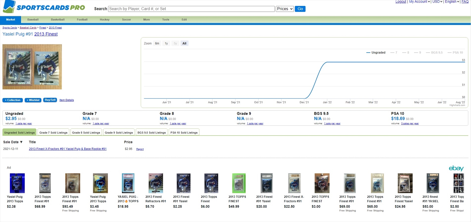Image resolution: width=471 pixels, height=222 pixels.
Task: Go to Baseball Cards breadcrumb
Action: [28, 28]
